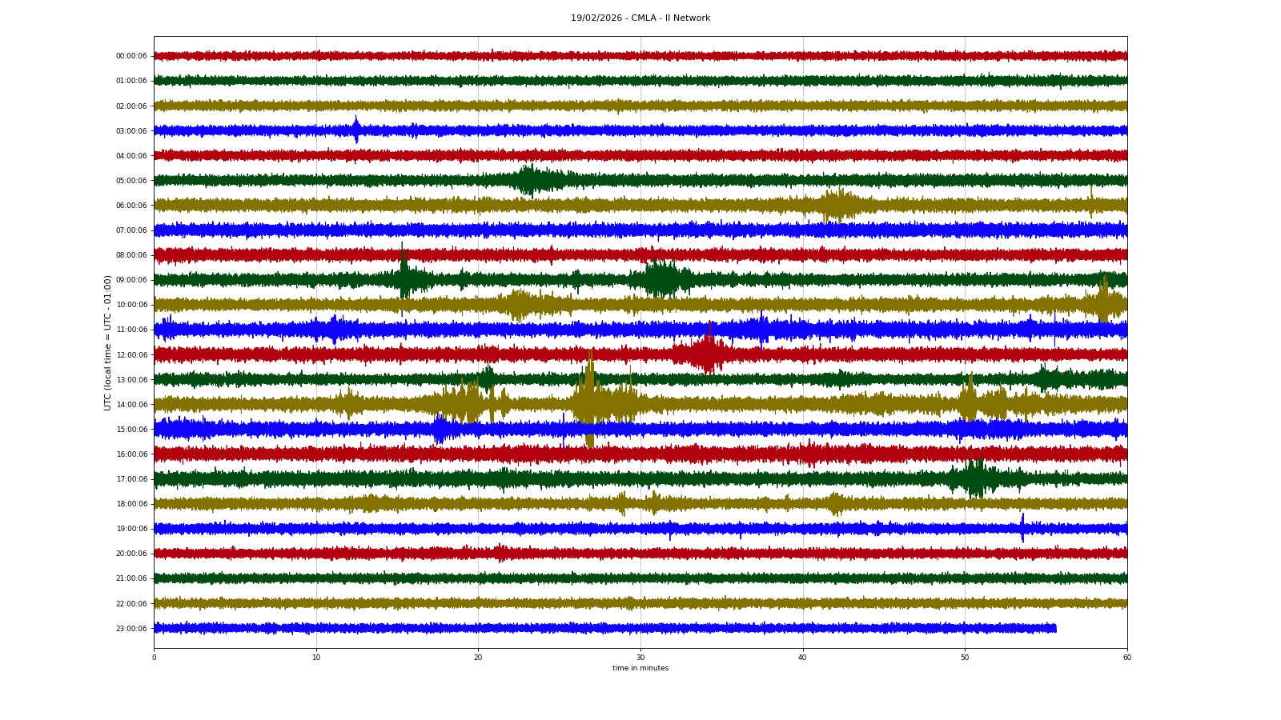Click the plot title '19/02/2026 - CMLA - II Network'
This screenshot has width=1281, height=720.
coord(640,18)
